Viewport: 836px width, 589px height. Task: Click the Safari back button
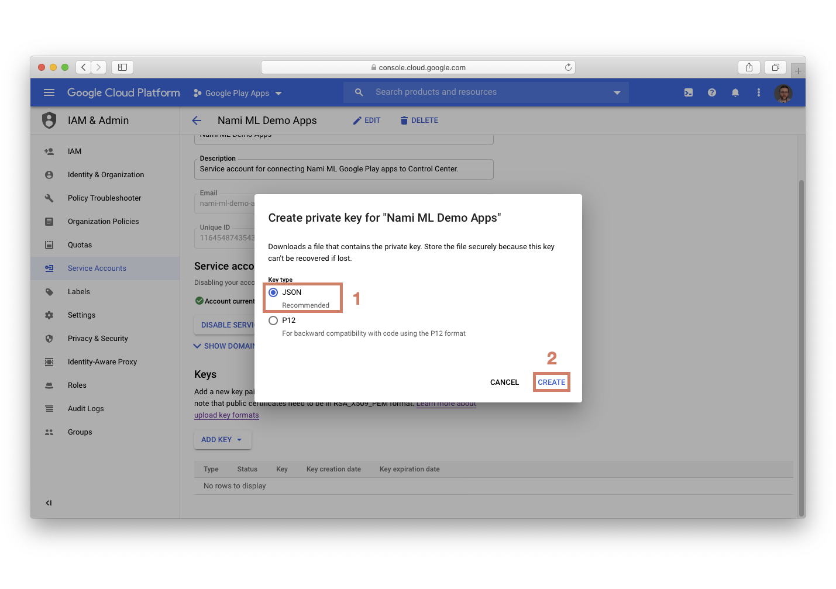(x=84, y=67)
